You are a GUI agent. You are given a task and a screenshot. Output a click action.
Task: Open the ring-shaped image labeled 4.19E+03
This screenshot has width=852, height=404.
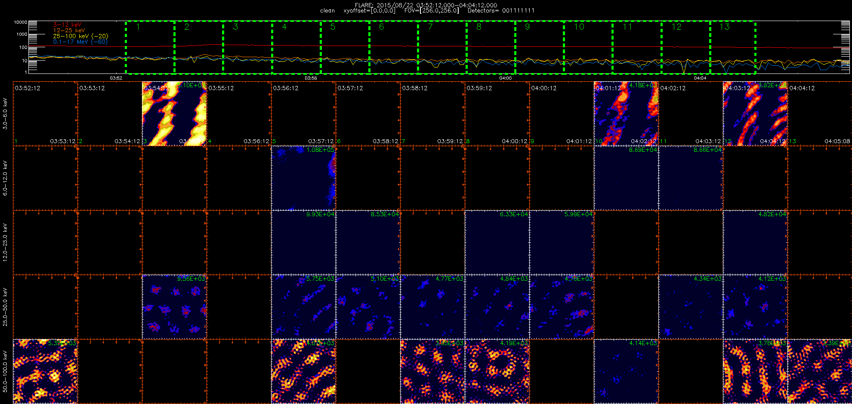coord(497,371)
